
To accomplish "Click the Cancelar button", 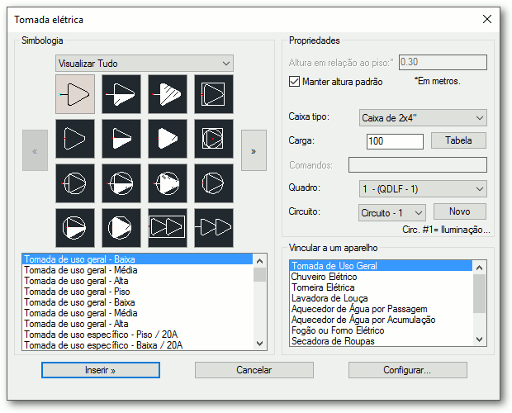I will tap(254, 370).
